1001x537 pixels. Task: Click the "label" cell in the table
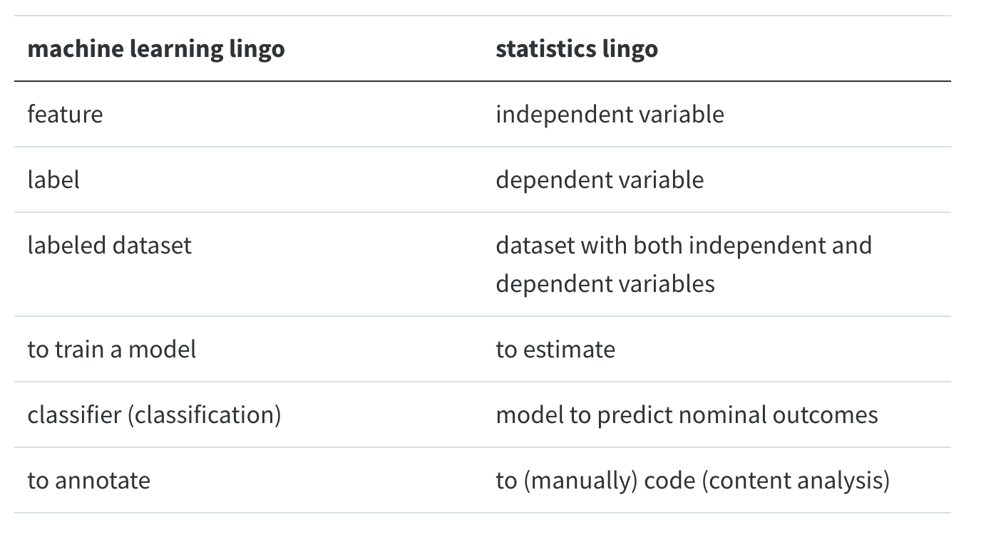(x=53, y=179)
